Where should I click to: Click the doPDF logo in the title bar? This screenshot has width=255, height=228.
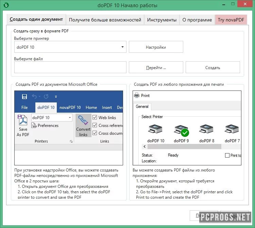tap(6, 5)
